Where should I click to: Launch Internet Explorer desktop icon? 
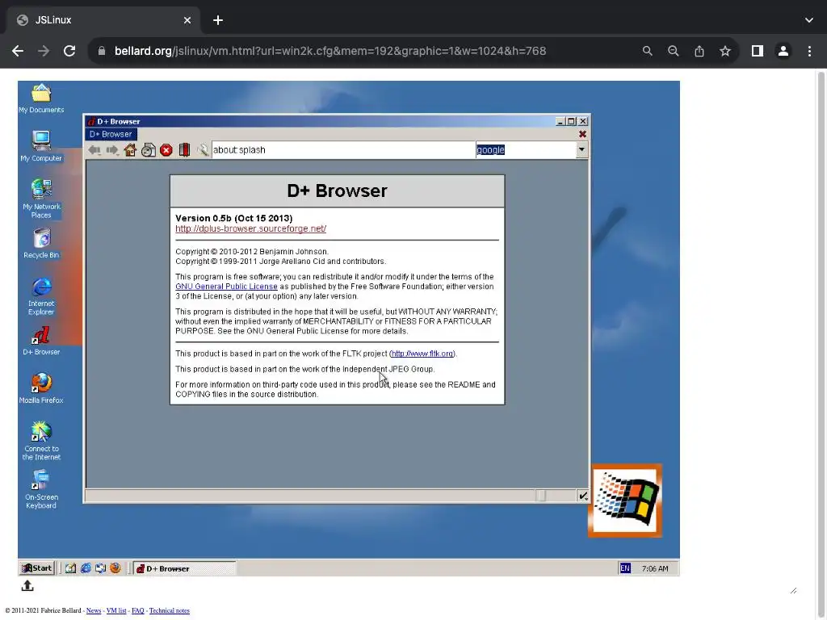(x=41, y=296)
